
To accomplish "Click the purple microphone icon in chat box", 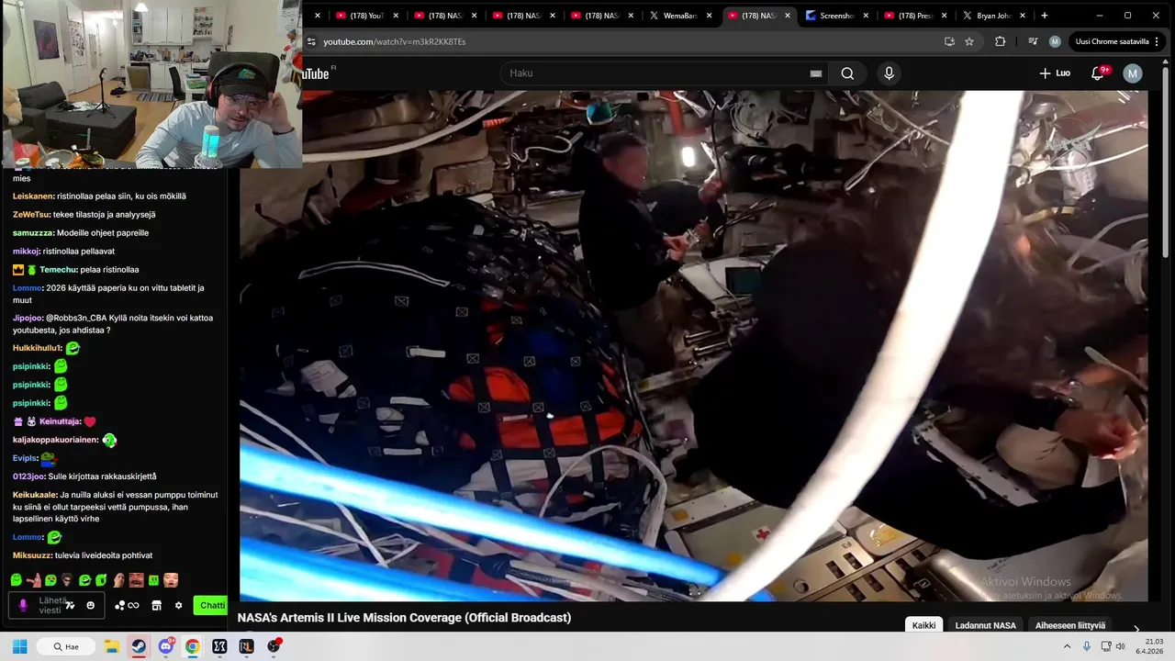I will pyautogui.click(x=23, y=605).
